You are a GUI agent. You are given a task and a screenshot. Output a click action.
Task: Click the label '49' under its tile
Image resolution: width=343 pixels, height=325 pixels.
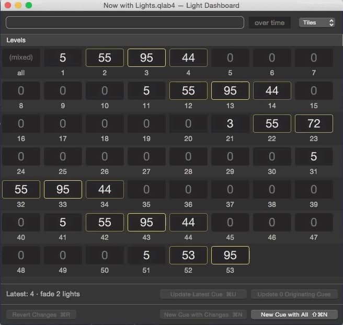click(x=63, y=270)
